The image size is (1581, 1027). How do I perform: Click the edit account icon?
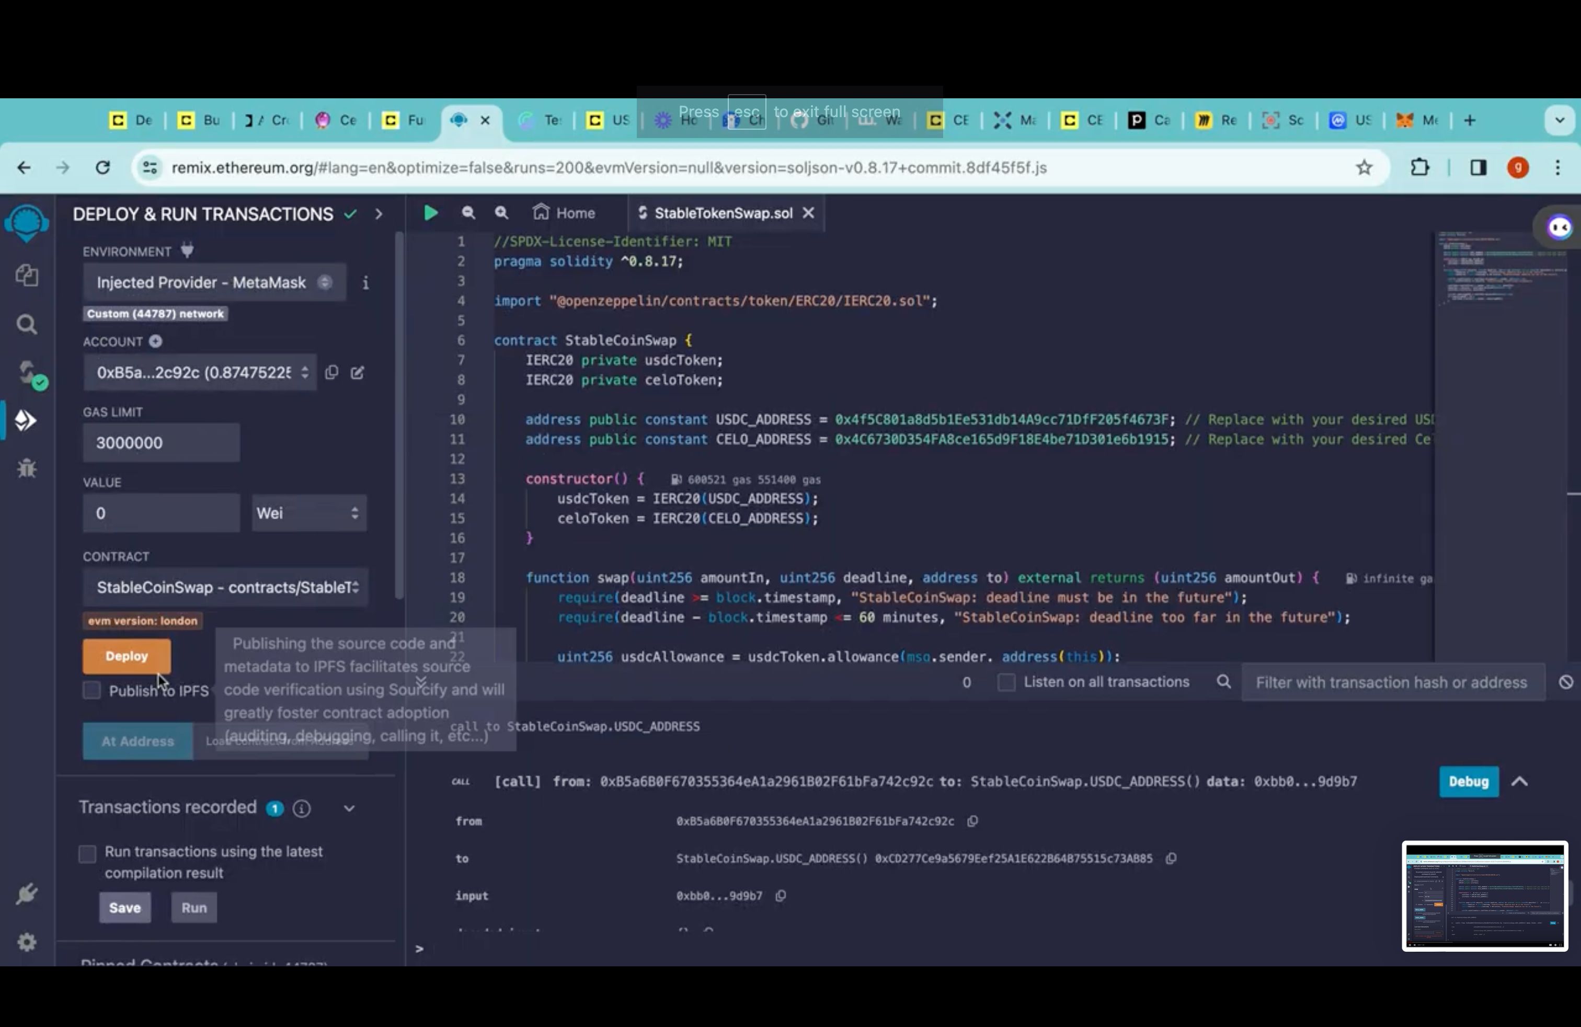357,371
